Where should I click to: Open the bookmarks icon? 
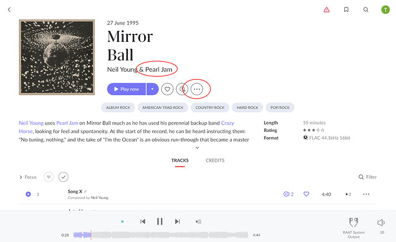coord(346,10)
